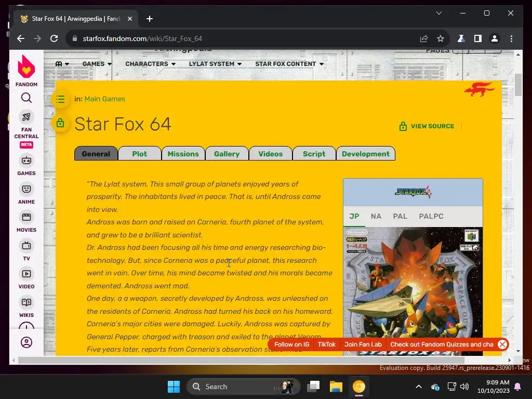Select the NA box art tab
Viewport: 532px width, 399px height.
tap(376, 216)
